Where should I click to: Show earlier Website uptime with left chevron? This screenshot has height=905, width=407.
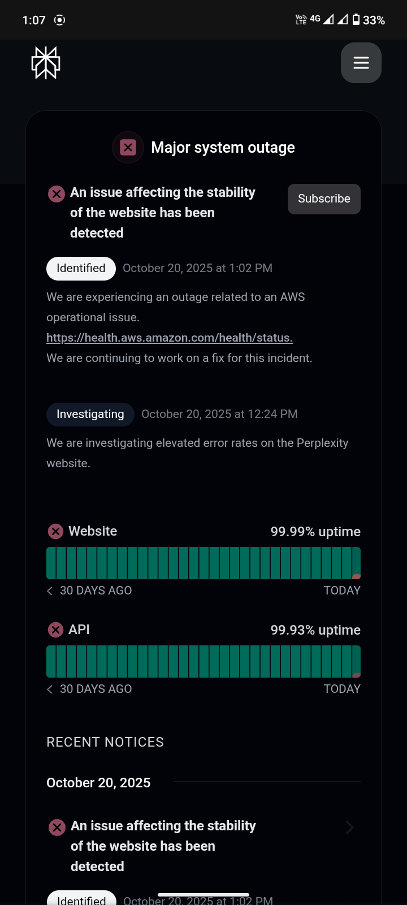coord(50,591)
